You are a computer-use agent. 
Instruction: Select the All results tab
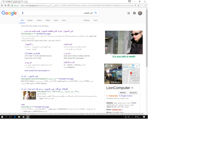[x=22, y=20]
